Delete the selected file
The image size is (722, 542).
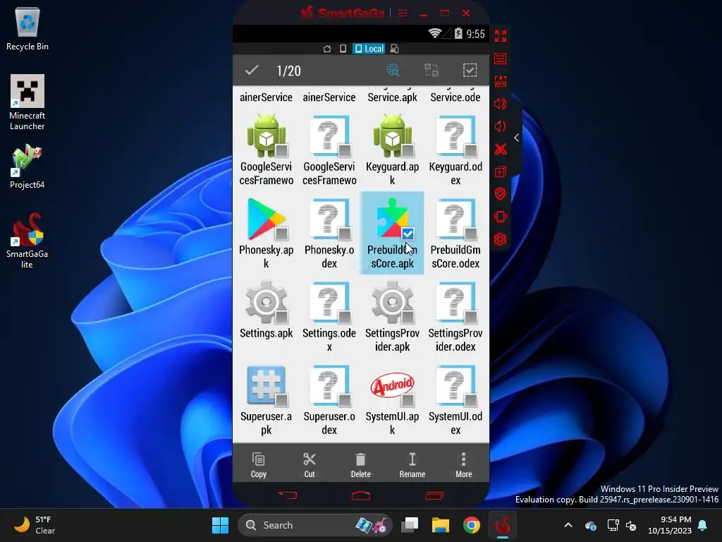coord(360,464)
